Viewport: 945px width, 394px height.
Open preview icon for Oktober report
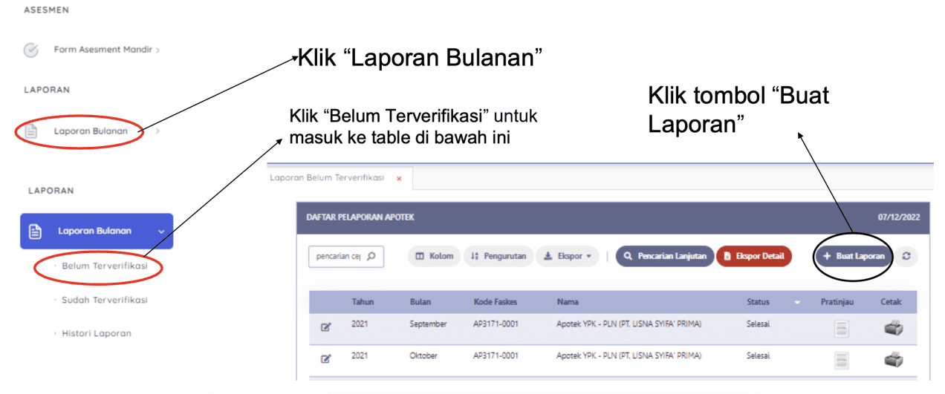click(x=841, y=361)
